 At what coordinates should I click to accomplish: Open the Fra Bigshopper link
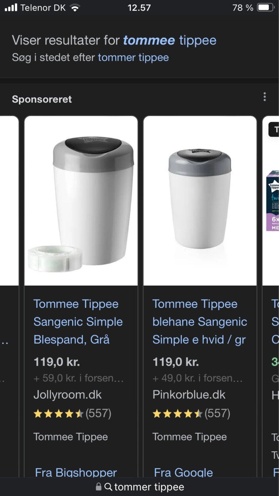(x=76, y=472)
